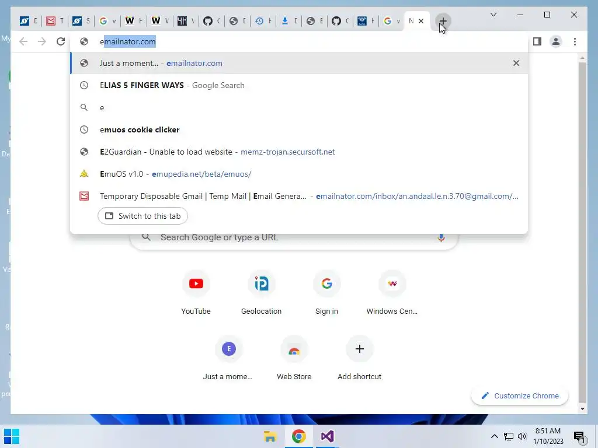The height and width of the screenshot is (448, 598).
Task: Show hidden system tray icons
Action: (x=494, y=436)
